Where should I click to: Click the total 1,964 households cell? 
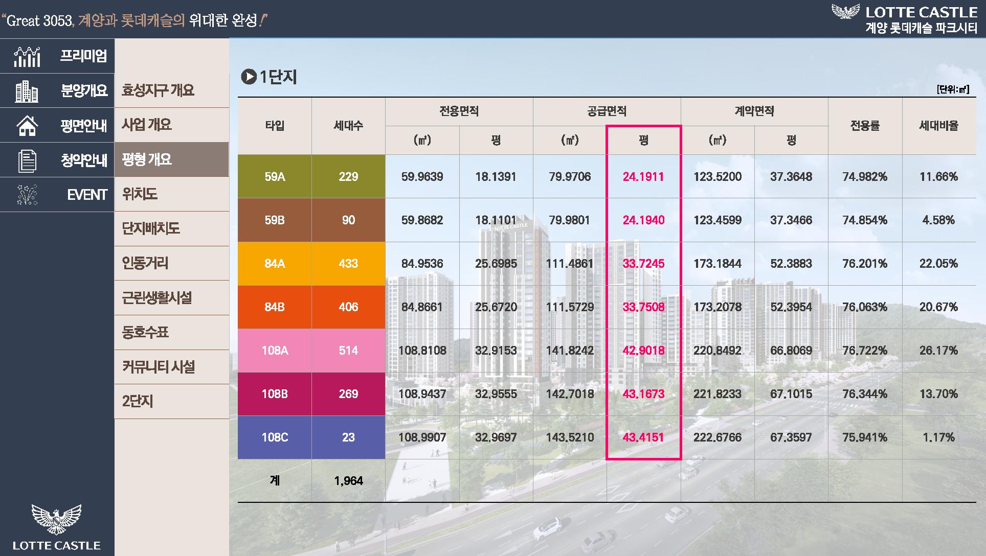[348, 481]
